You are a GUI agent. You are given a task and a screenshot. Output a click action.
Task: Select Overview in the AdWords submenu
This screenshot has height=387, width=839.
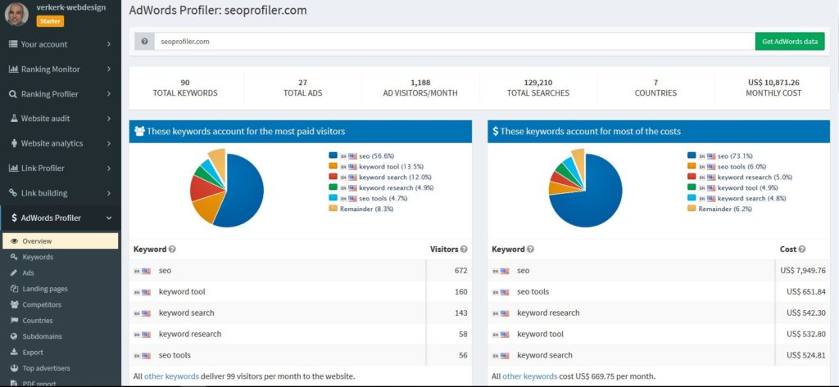click(60, 241)
